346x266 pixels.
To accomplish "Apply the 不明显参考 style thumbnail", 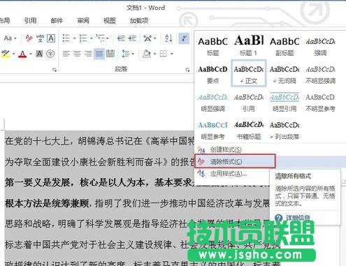I will 320,102.
